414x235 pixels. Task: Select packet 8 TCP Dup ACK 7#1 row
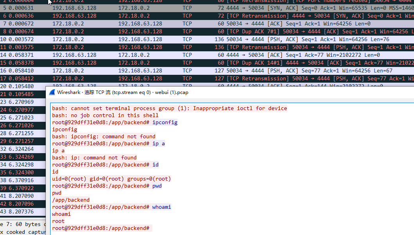207,31
